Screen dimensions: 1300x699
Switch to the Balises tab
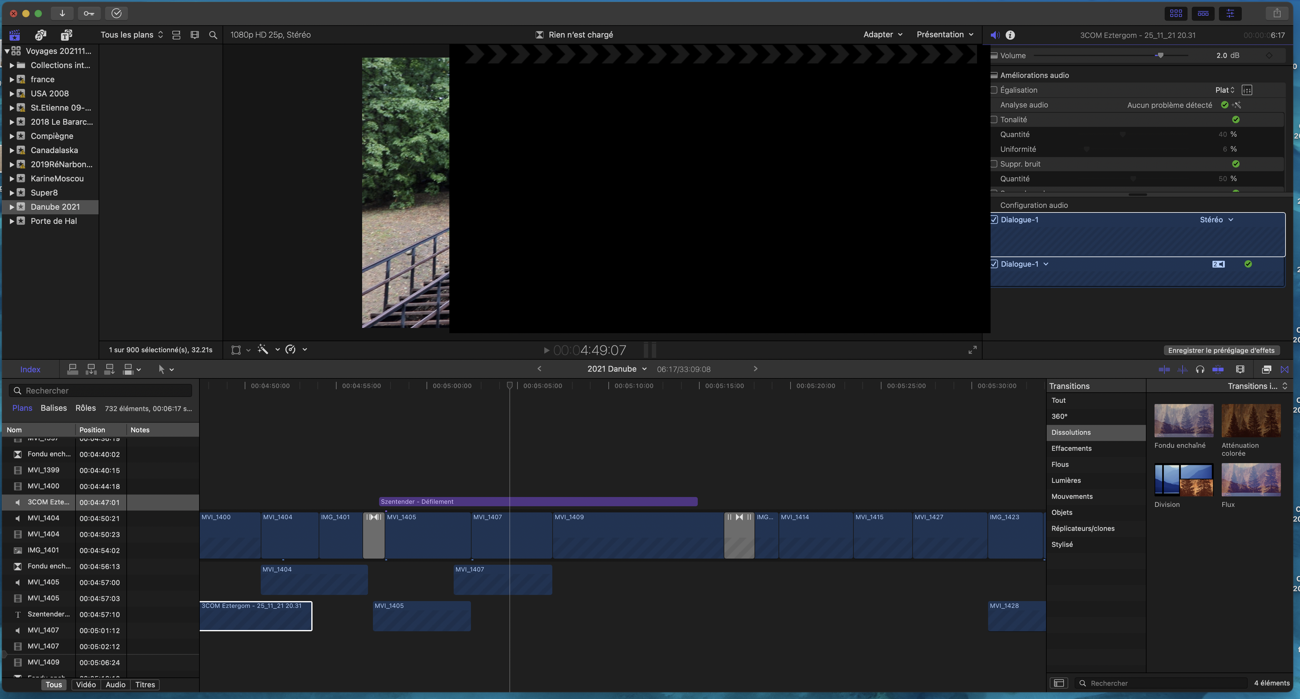[x=54, y=408]
